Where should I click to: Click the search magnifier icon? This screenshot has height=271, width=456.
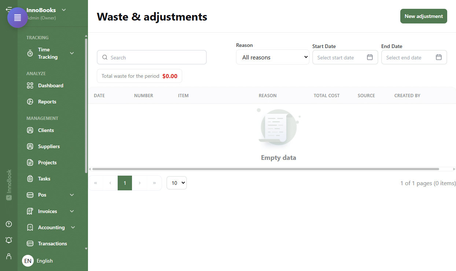tap(105, 57)
